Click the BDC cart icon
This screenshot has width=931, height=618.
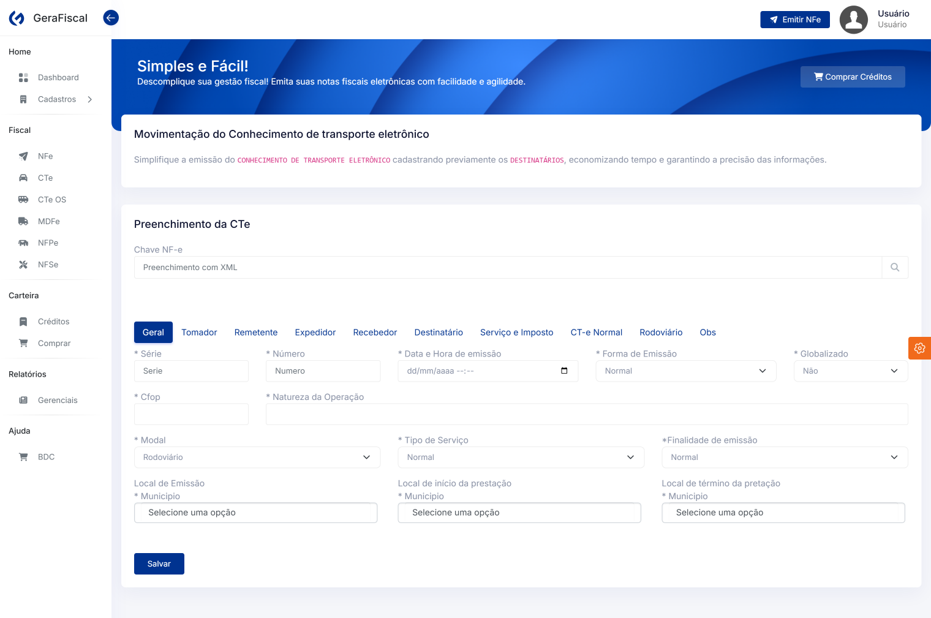click(x=23, y=457)
